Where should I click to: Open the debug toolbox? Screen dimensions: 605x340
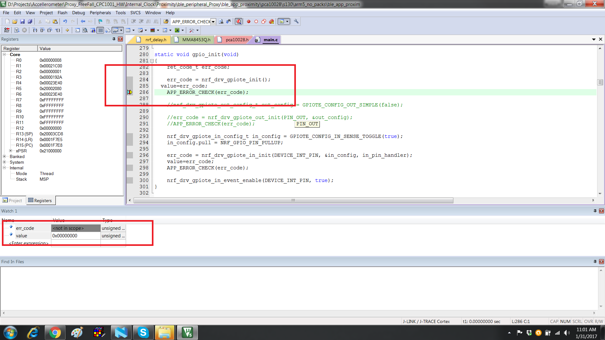click(192, 30)
